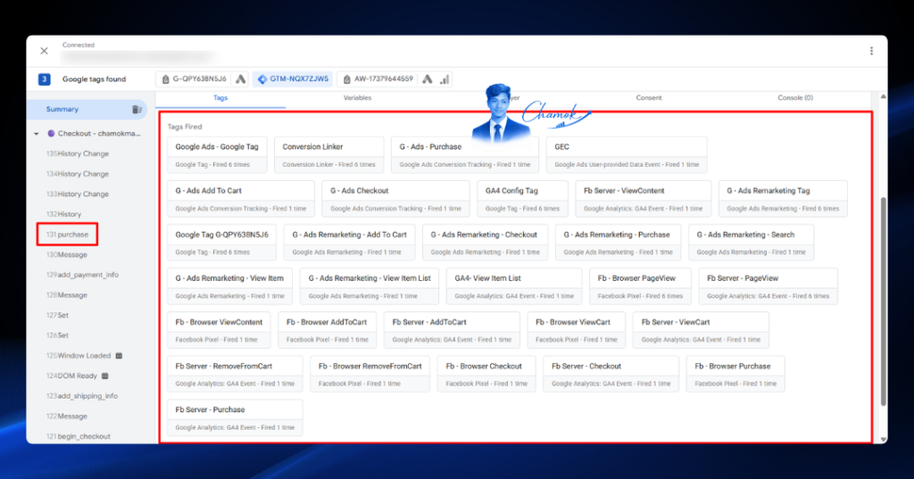
Task: Select the 131 purchase event
Action: 67,235
